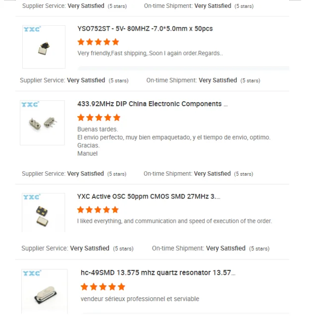Viewport: 315px width, 319px height.
Task: Click the star rating under YXC Active OSC title
Action: 98,210
